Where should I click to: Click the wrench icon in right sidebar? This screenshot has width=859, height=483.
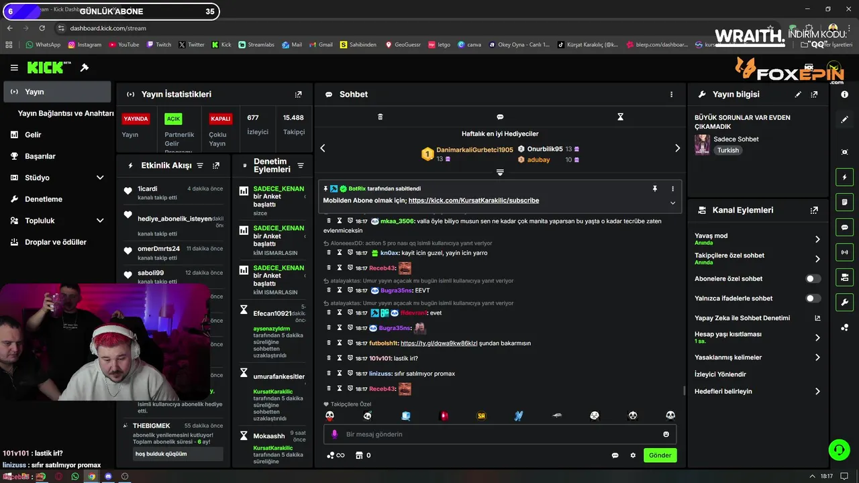(x=844, y=303)
